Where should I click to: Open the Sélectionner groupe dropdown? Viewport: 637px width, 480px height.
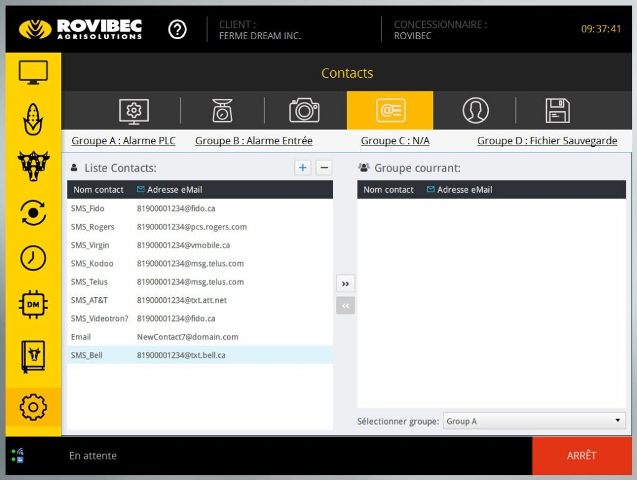(534, 421)
